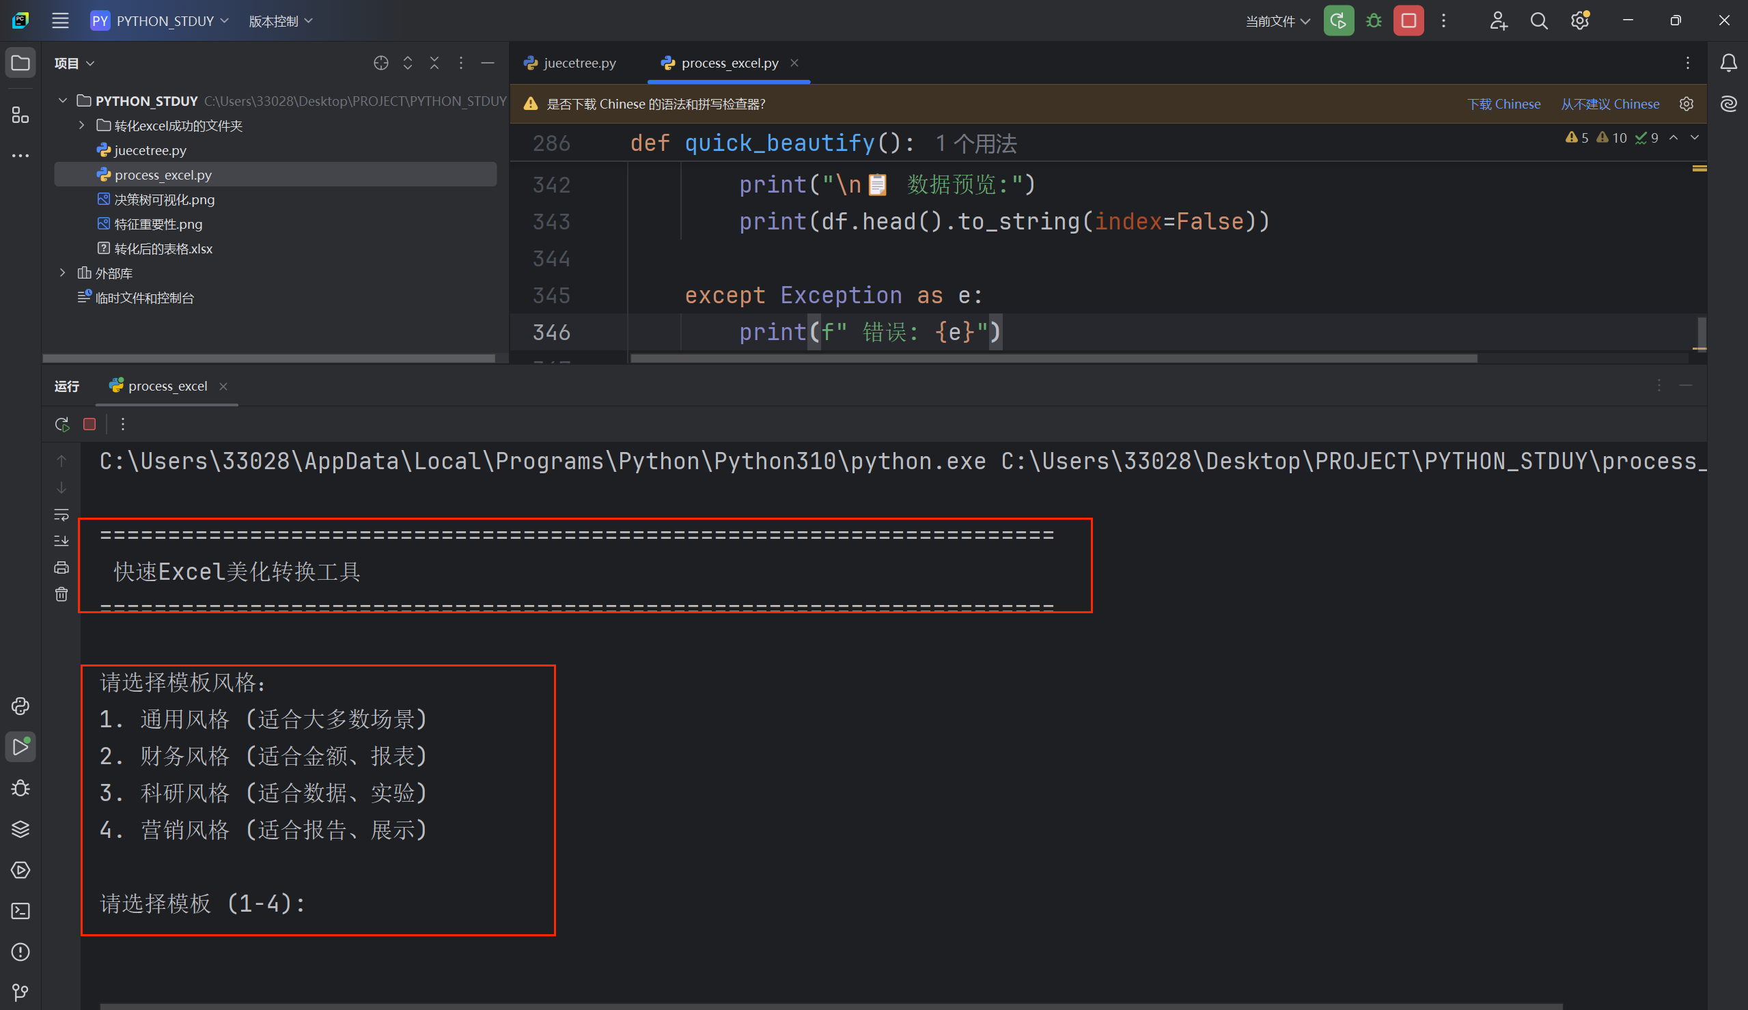Expand the 转化excel成功的文件夹 folder
Viewport: 1748px width, 1010px height.
pos(82,126)
